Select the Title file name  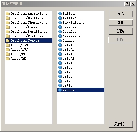coord(67,86)
